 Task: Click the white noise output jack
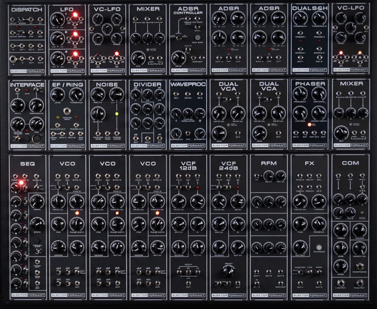(x=108, y=133)
